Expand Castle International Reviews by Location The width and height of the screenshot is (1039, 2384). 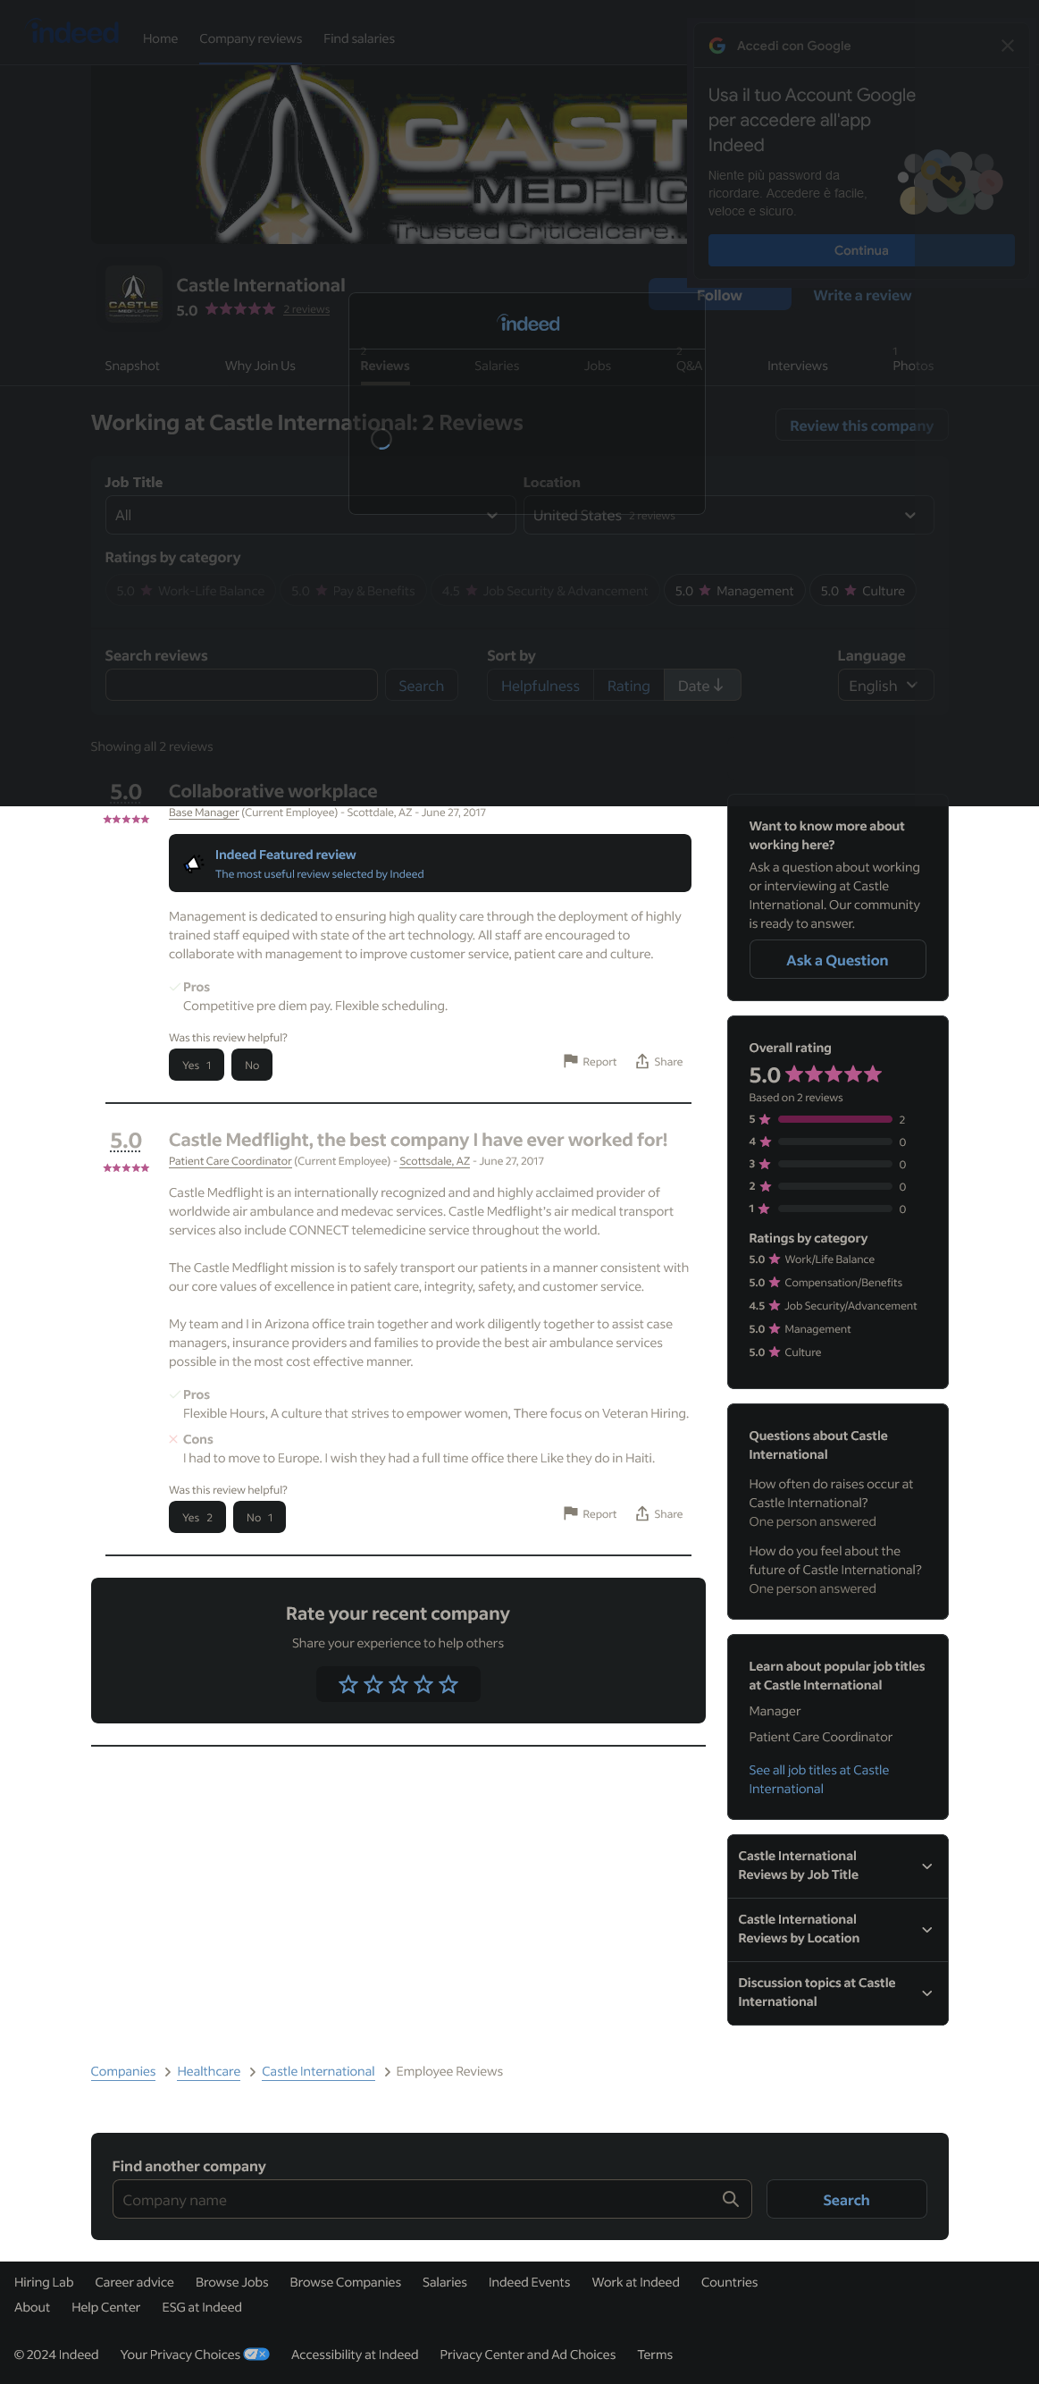[837, 1930]
